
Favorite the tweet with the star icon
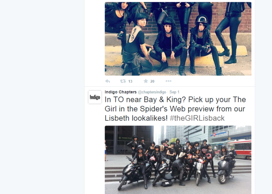point(146,81)
